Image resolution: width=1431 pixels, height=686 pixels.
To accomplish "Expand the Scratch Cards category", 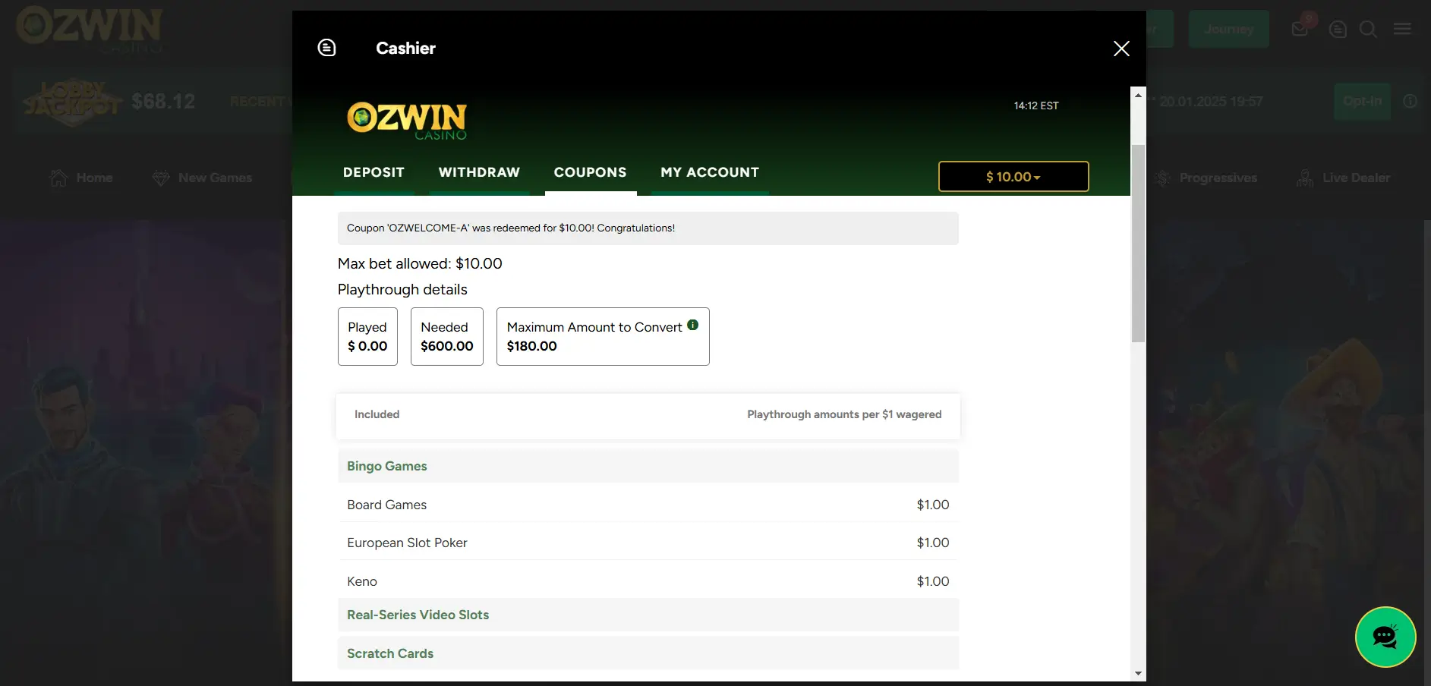I will pyautogui.click(x=648, y=653).
